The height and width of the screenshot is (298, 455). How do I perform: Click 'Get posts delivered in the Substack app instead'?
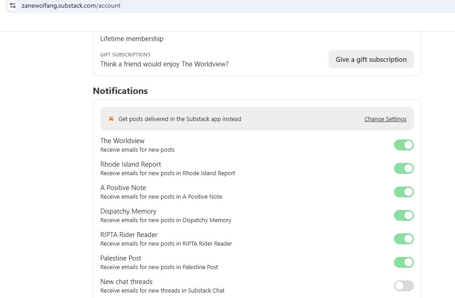point(180,119)
